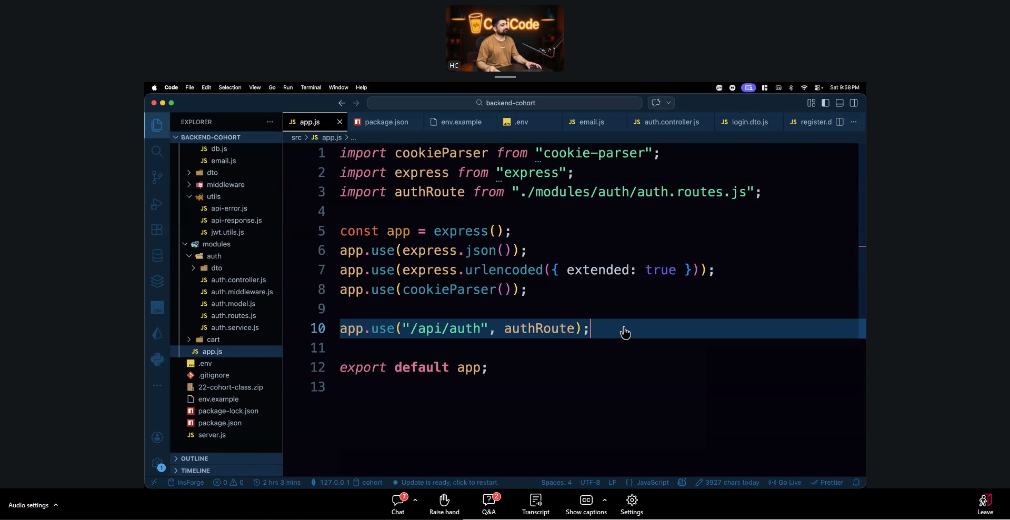Open the Run and Debug view
Viewport: 1010px width, 520px height.
pos(157,204)
